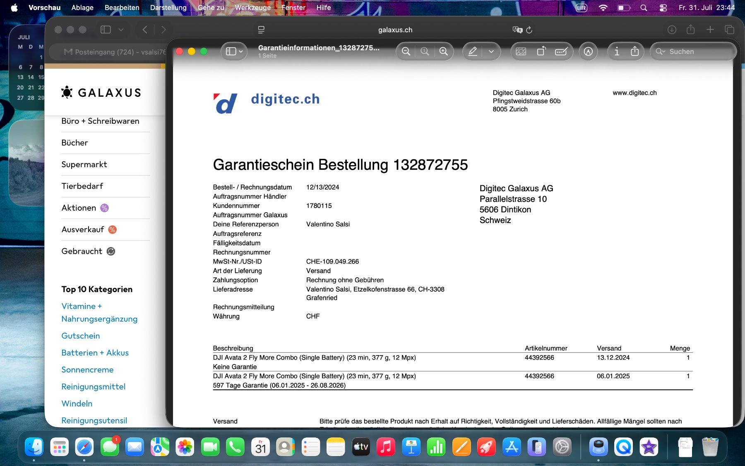The width and height of the screenshot is (745, 466).
Task: Open the Gutschein category link
Action: [81, 336]
